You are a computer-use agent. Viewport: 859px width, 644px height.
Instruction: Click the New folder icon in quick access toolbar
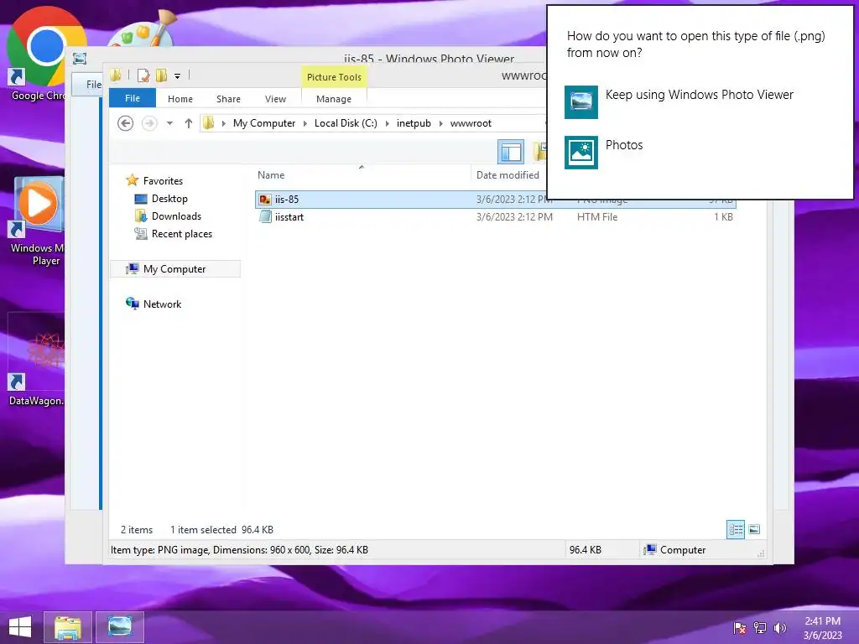(x=162, y=75)
